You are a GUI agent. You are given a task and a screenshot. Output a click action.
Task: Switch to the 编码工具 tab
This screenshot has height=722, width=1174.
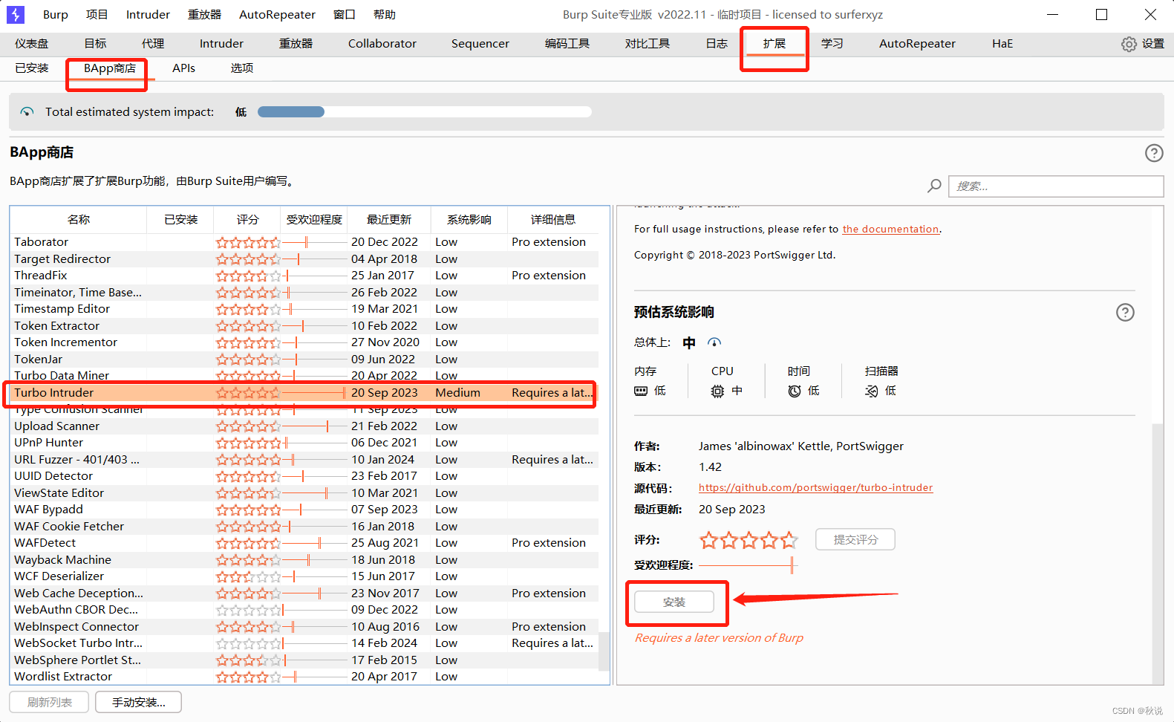click(x=567, y=44)
